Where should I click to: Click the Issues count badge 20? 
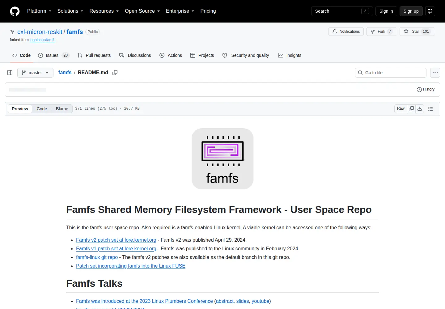[x=66, y=55]
